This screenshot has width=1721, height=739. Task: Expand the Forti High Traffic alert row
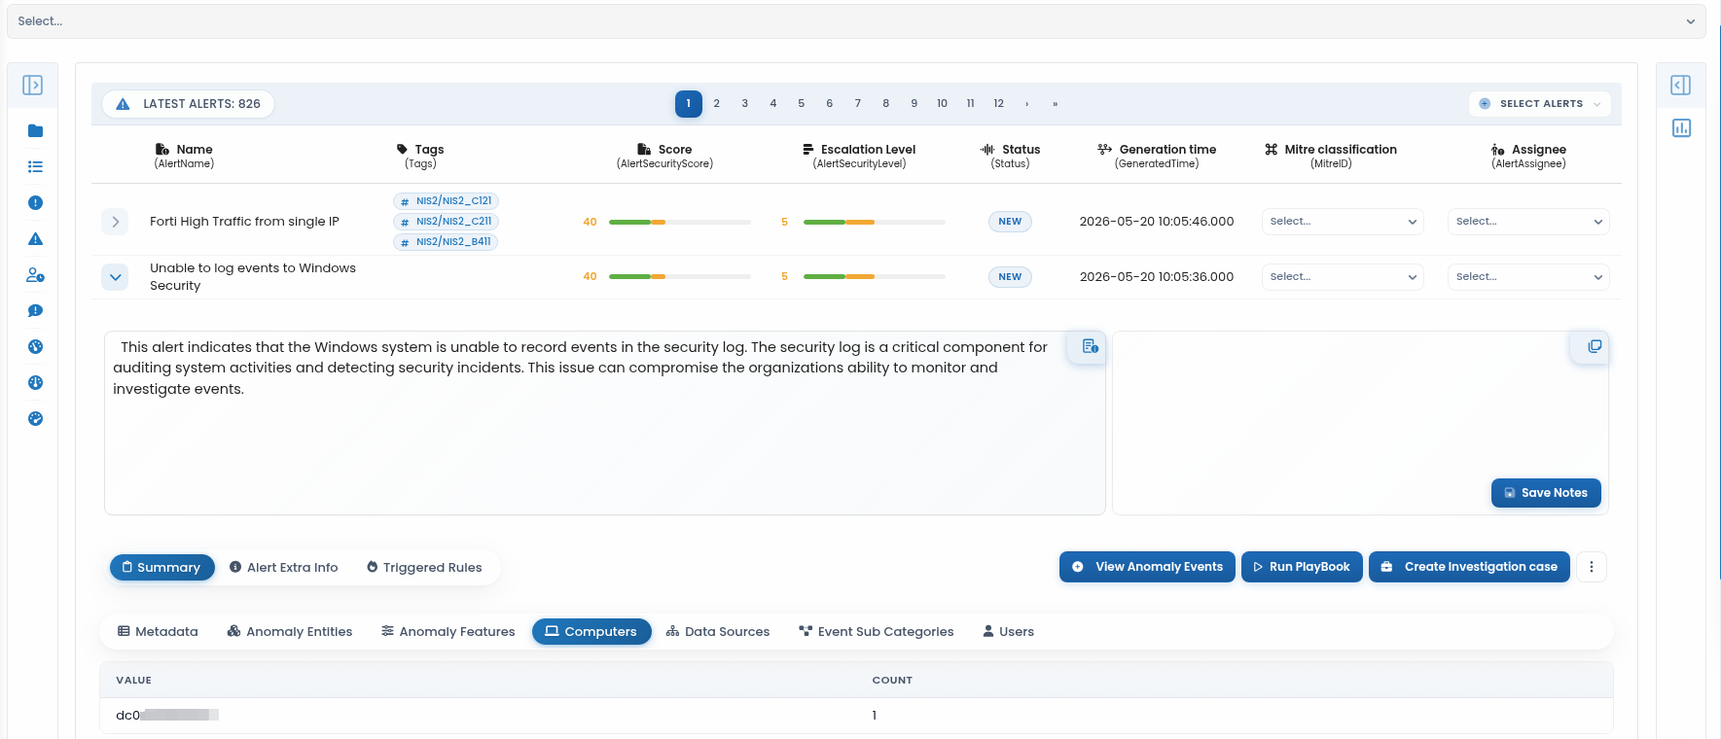pos(115,222)
